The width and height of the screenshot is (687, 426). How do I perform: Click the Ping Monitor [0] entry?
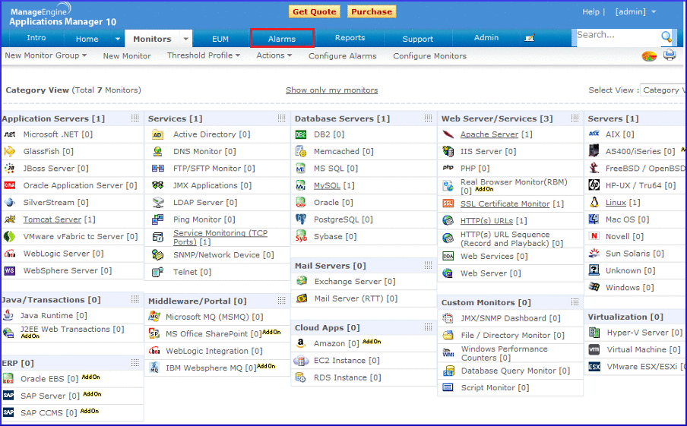coord(204,219)
